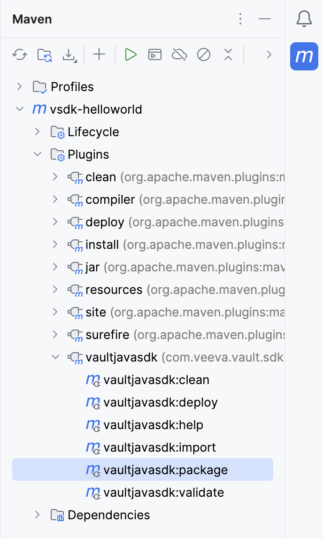Generate sources and update folders
Image resolution: width=323 pixels, height=539 pixels.
pos(45,54)
